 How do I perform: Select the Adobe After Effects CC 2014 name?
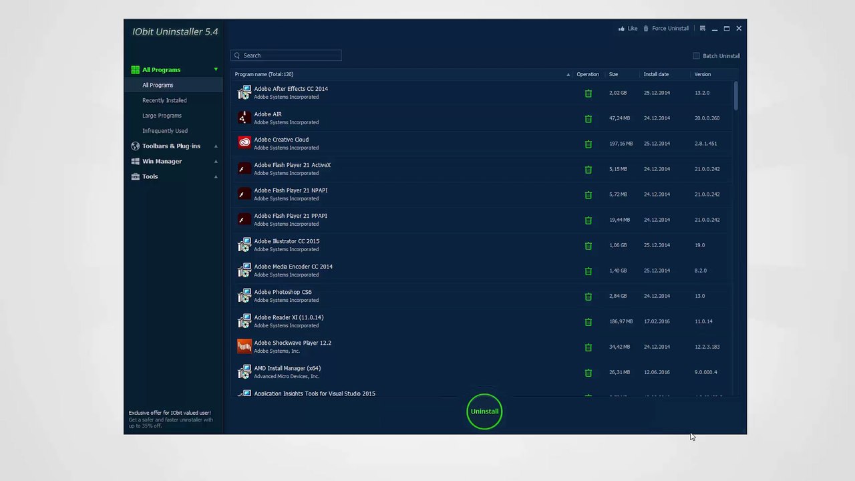pos(291,89)
